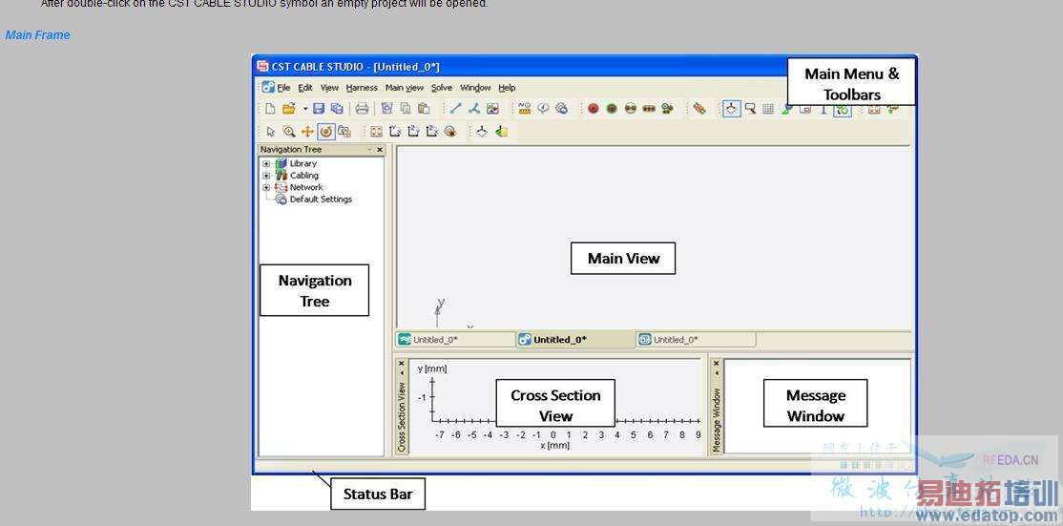The image size is (1063, 526).
Task: Select Default Settings in Navigation Tree
Action: 321,200
